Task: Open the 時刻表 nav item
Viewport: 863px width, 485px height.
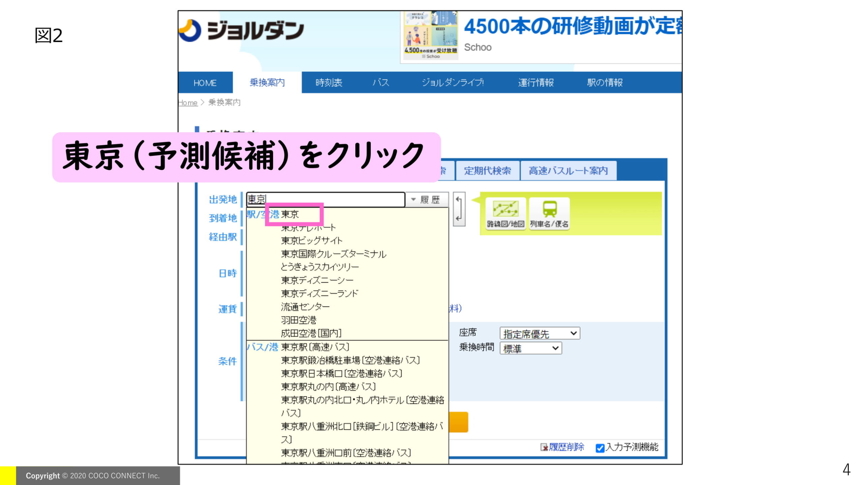Action: pos(329,83)
